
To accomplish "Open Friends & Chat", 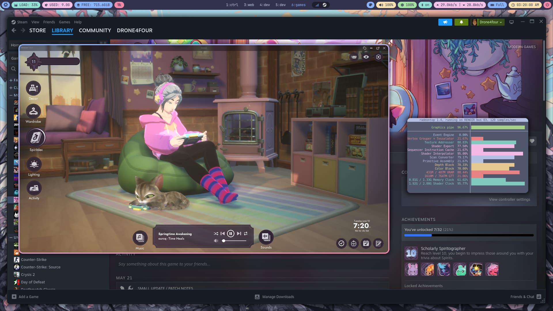I will click(526, 297).
